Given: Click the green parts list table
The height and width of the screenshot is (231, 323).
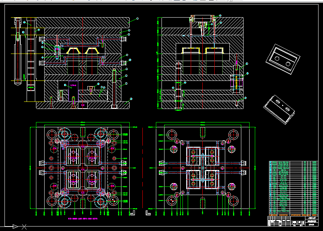Looking at the screenshot, I should coord(293,187).
